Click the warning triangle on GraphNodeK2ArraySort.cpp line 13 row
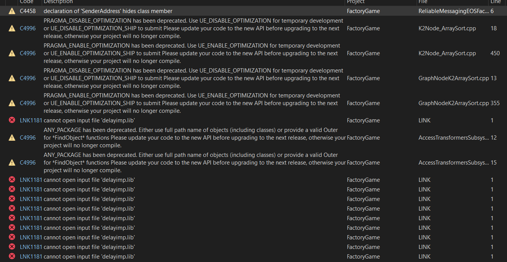507x262 pixels. 11,78
